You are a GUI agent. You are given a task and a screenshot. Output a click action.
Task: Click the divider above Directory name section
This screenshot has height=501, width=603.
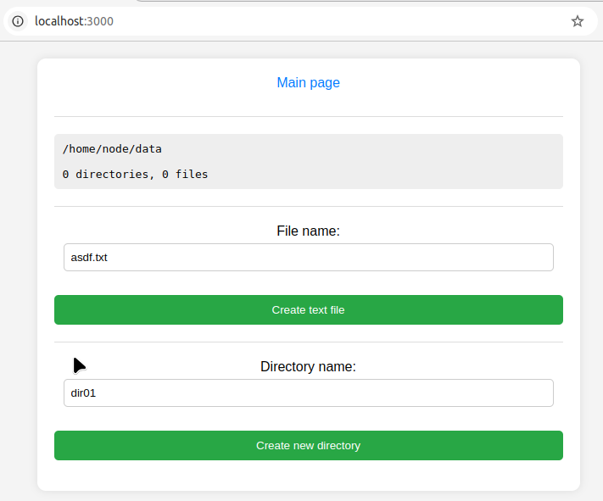tap(308, 342)
